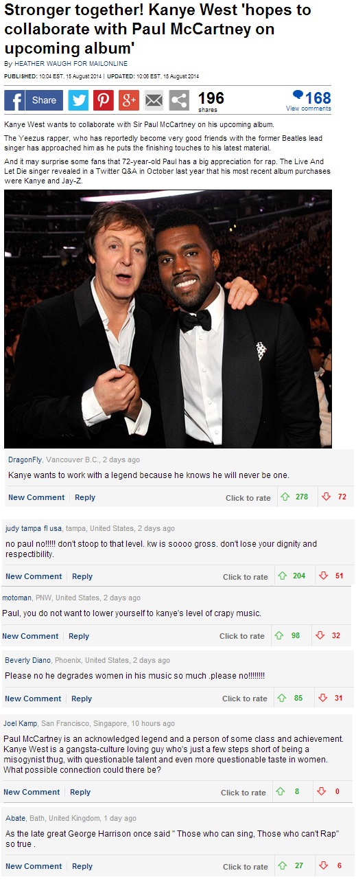Downvote DragonFly's comment red arrow
This screenshot has height=884, width=356.
tap(327, 497)
